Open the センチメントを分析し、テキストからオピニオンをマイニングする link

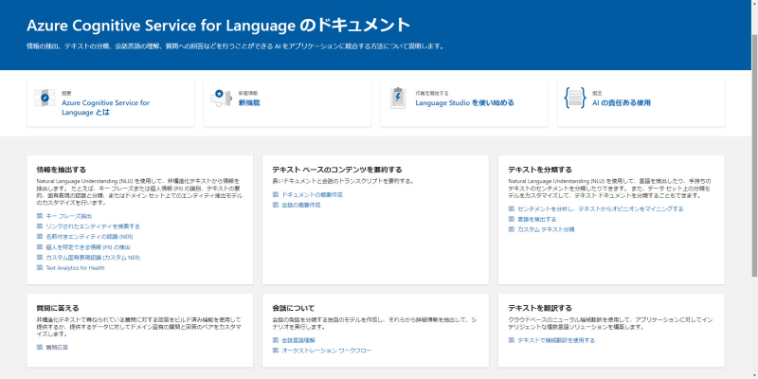point(601,208)
